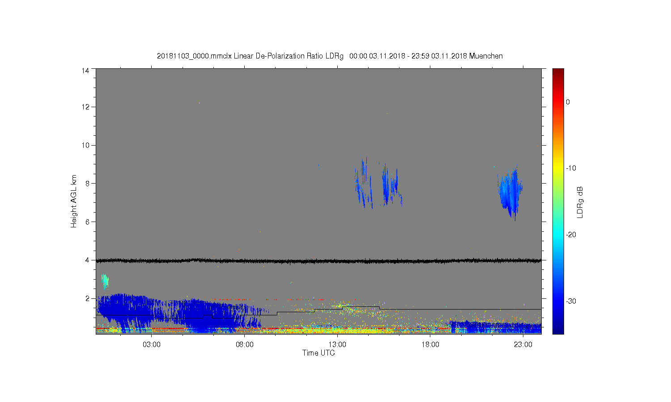
Task: Click the dark blue bottom of the colorbar
Action: [558, 330]
